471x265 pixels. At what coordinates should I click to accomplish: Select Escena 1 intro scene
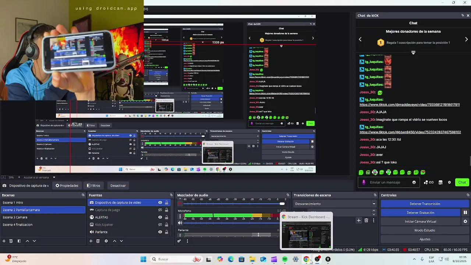43,202
